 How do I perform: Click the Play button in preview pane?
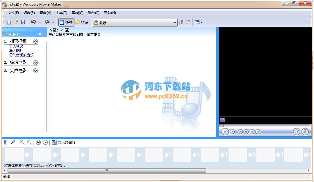225,132
